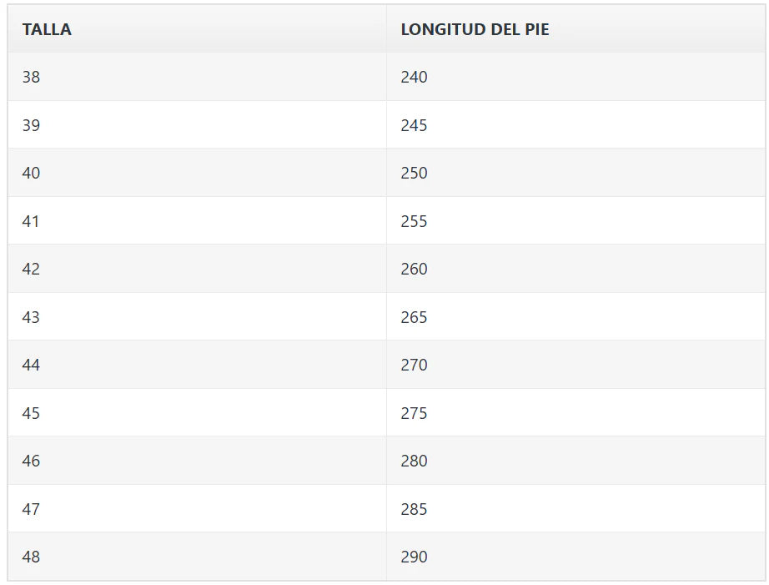Viewport: 769px width, 585px height.
Task: Click the size 42 cell
Action: coord(32,269)
